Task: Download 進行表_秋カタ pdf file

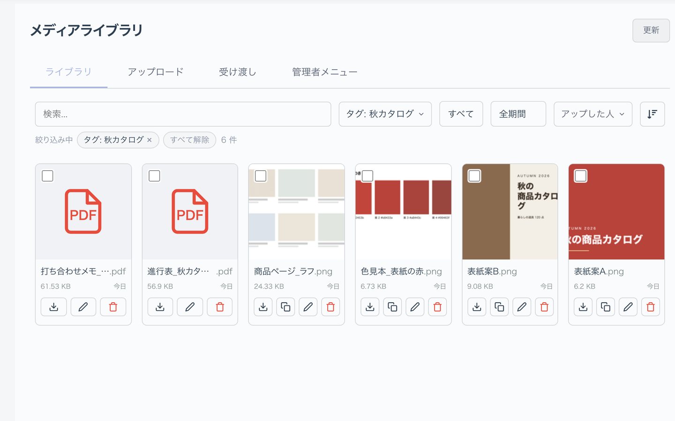Action: (160, 307)
